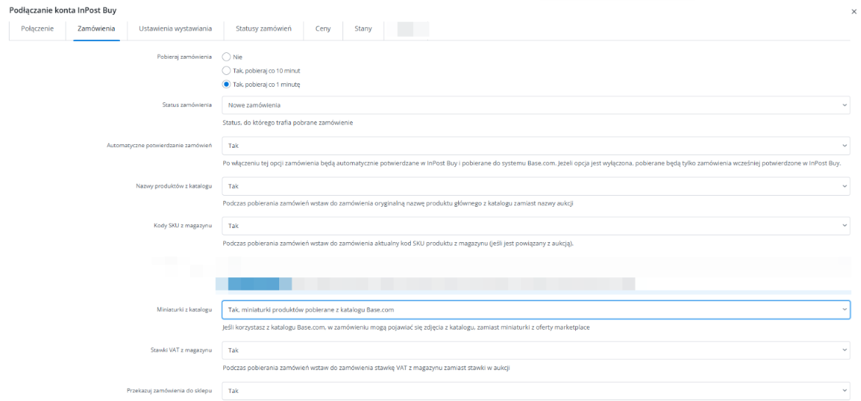
Task: Open the Status zamówienia dropdown
Action: (x=535, y=106)
